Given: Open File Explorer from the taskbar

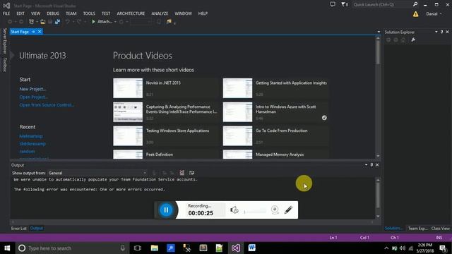Looking at the screenshot, I should (154, 248).
